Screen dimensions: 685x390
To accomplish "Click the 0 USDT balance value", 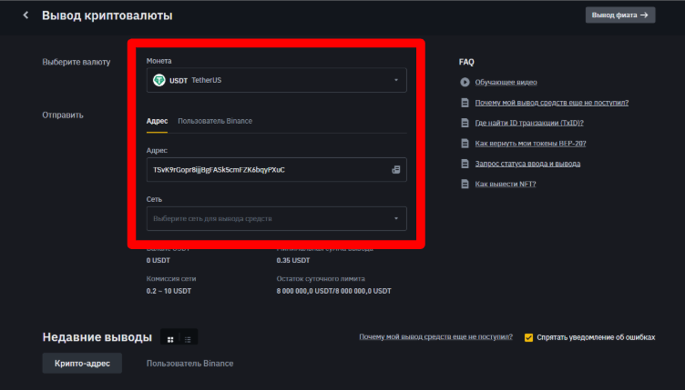I will 158,261.
